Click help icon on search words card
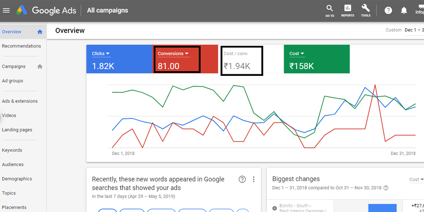 tap(242, 179)
